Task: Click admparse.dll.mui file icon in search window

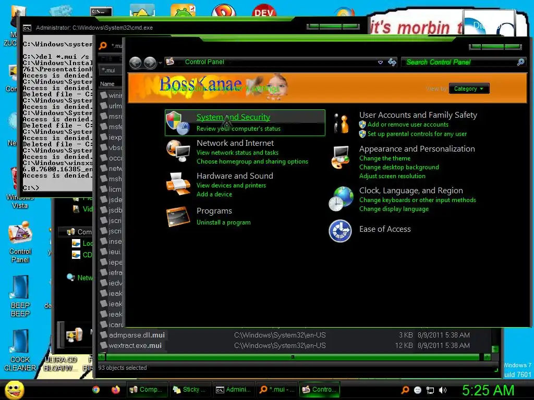Action: tap(104, 335)
